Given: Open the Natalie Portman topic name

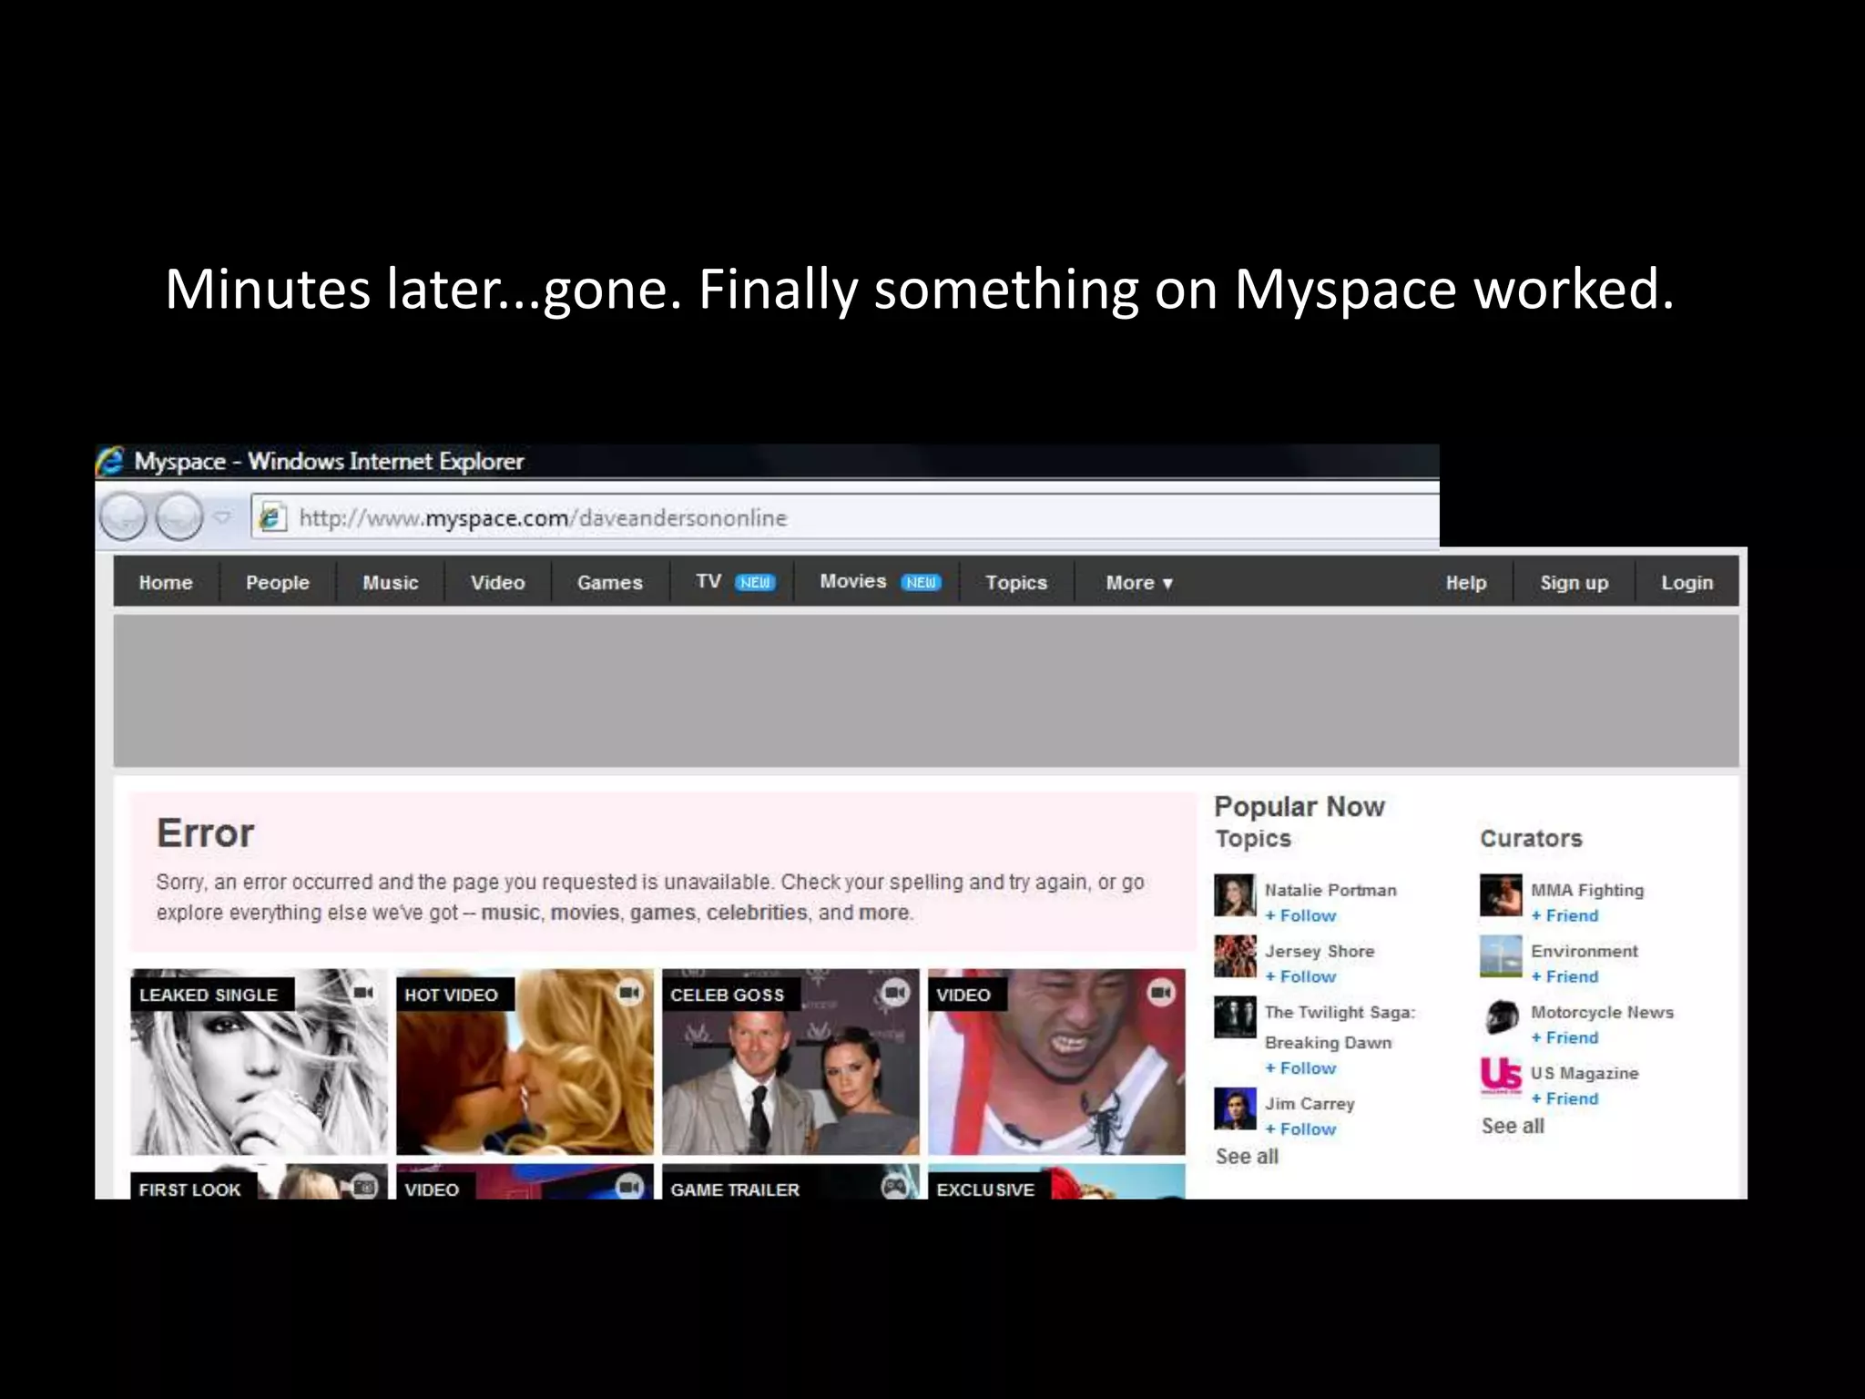Looking at the screenshot, I should (x=1330, y=890).
